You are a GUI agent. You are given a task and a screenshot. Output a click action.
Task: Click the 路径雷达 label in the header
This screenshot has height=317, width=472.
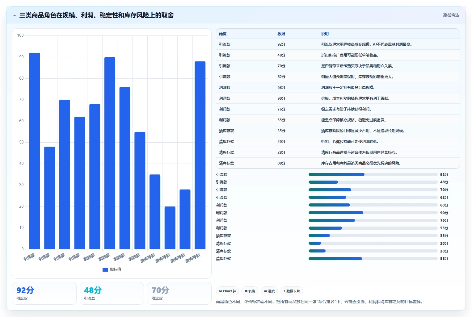pos(451,15)
